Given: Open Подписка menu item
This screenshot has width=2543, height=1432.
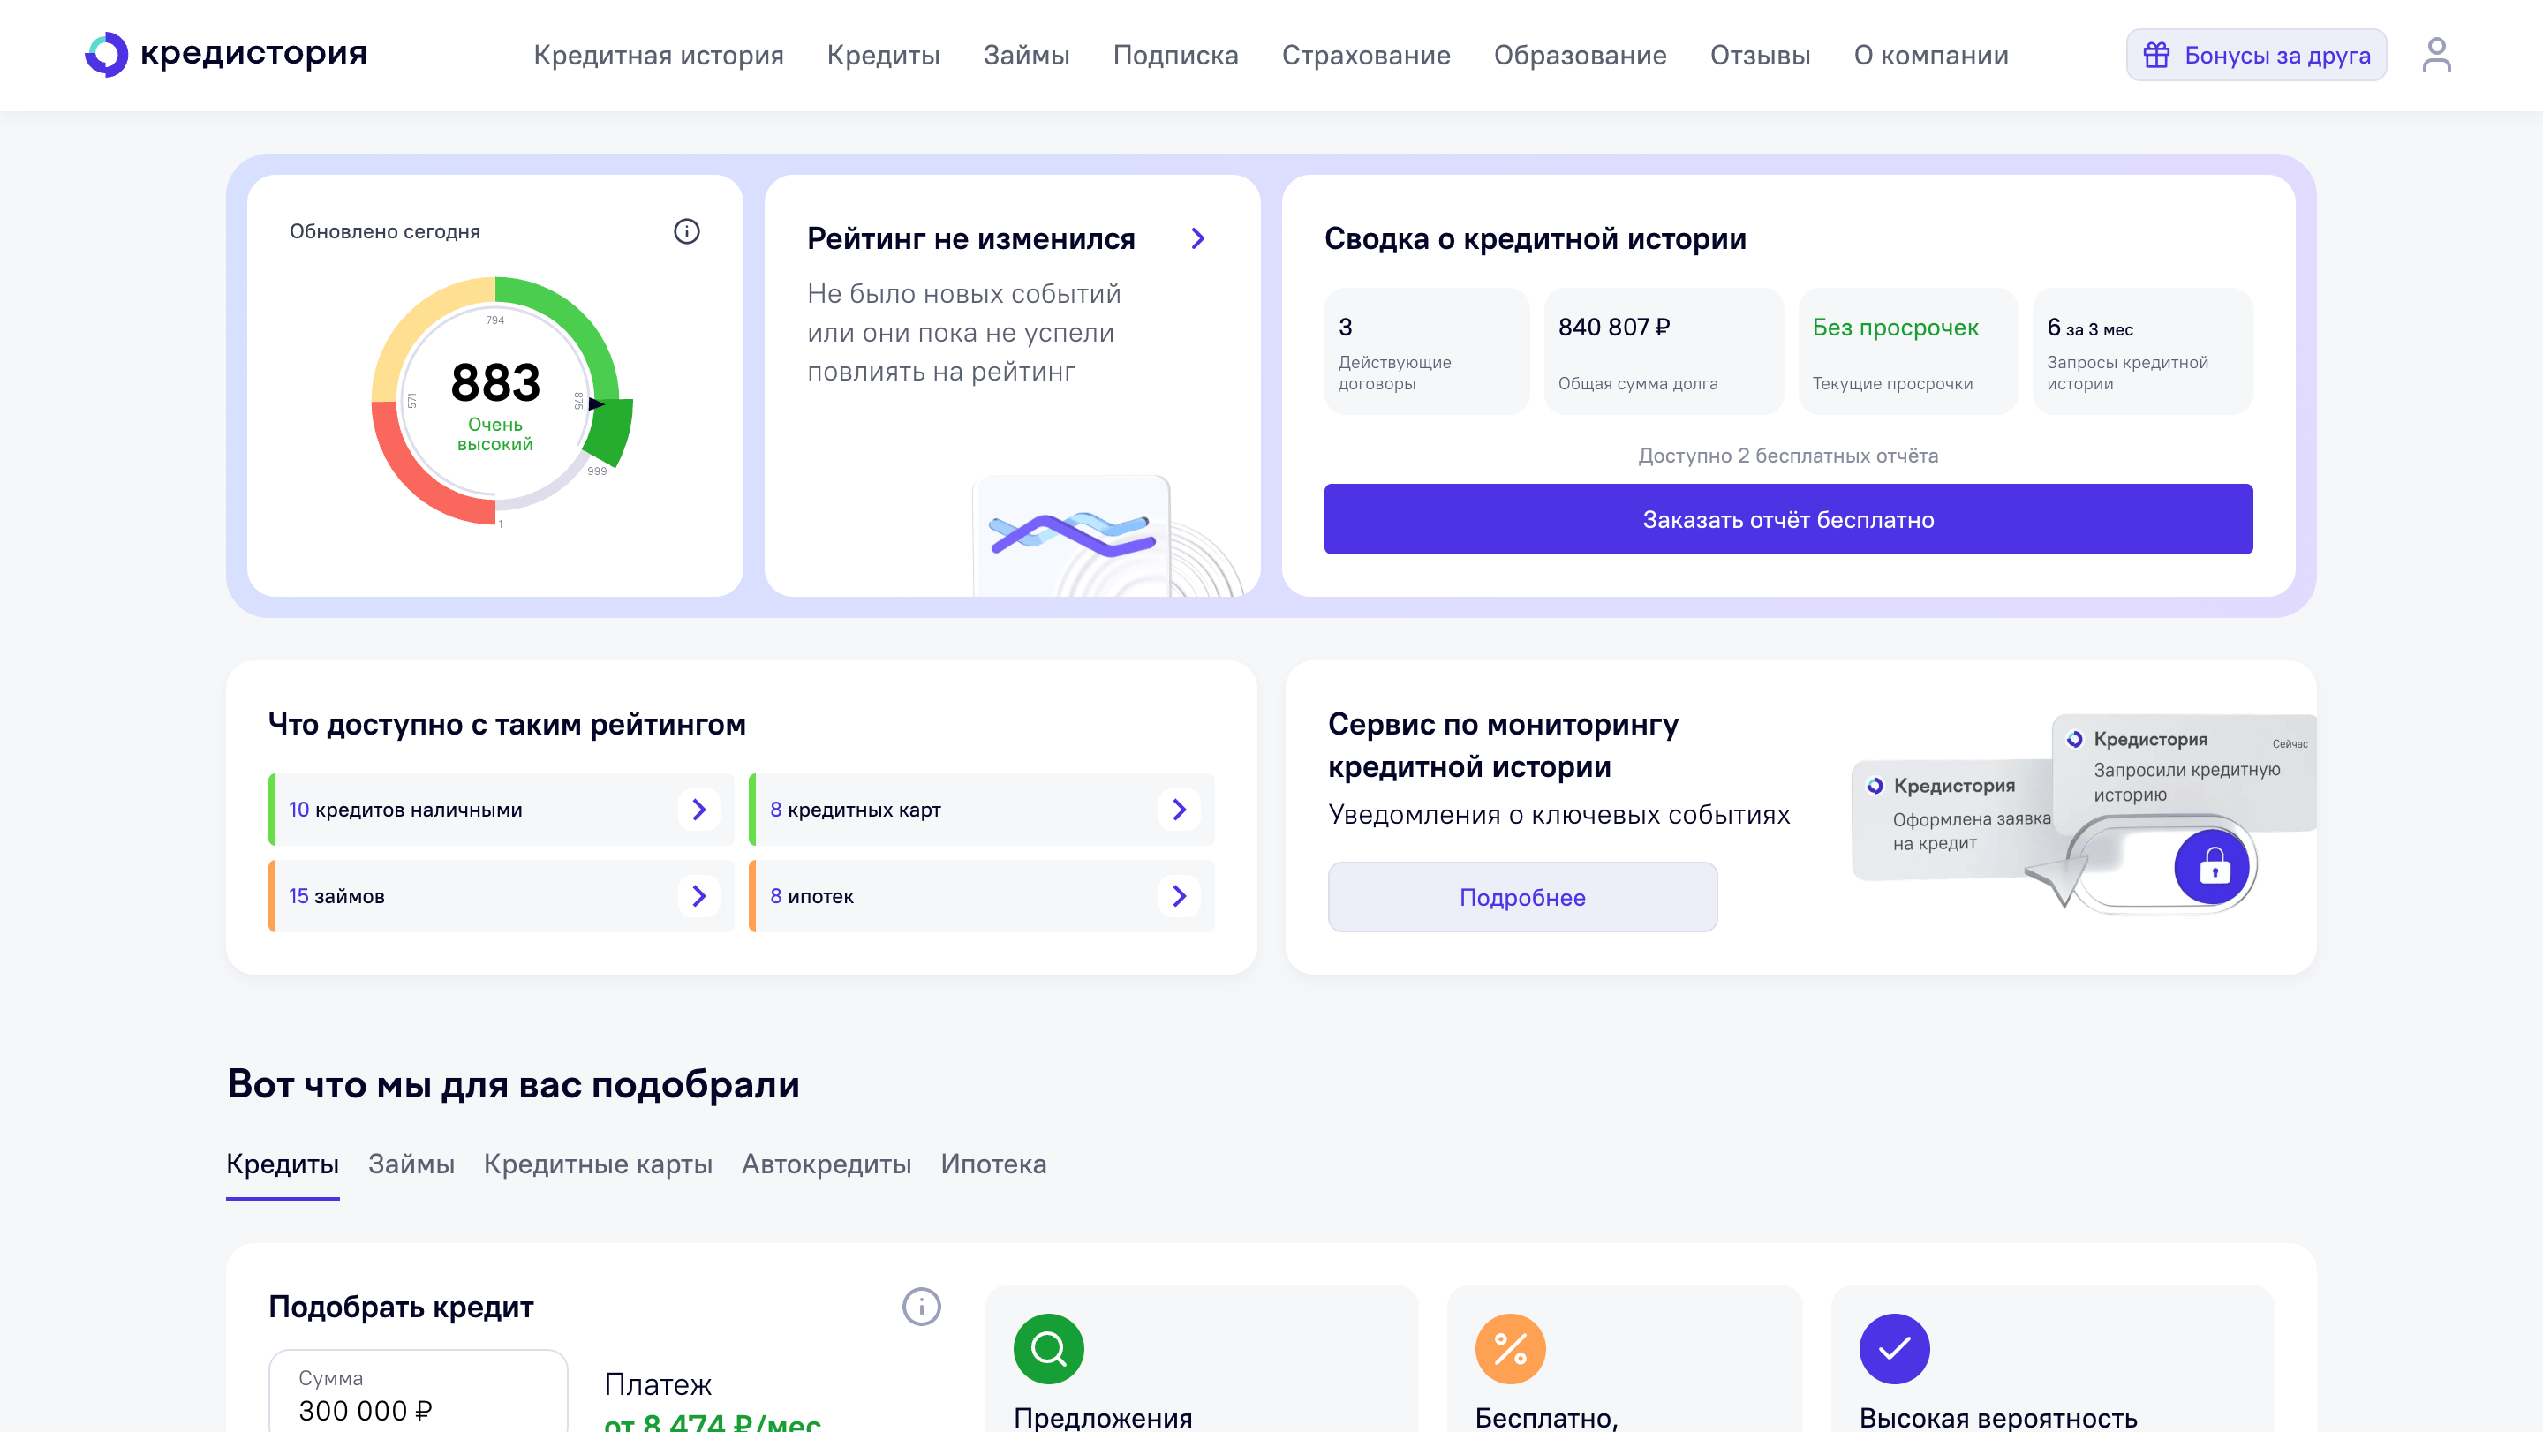Looking at the screenshot, I should click(1176, 56).
